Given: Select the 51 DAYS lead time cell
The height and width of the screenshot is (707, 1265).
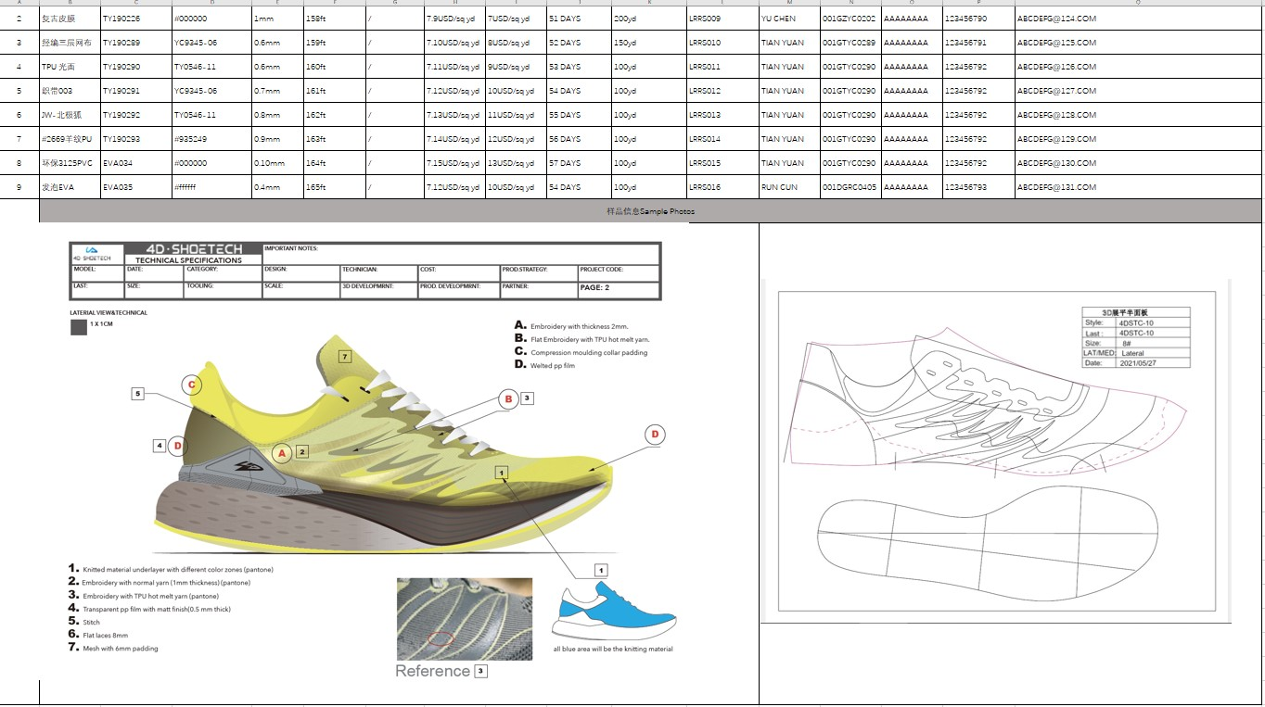Looking at the screenshot, I should click(579, 19).
